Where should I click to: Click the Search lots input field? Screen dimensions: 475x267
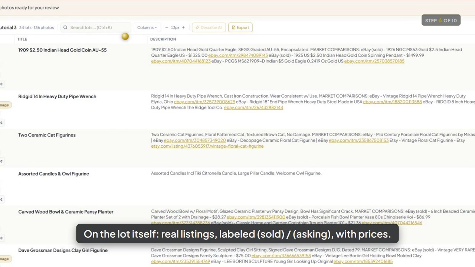pyautogui.click(x=96, y=27)
